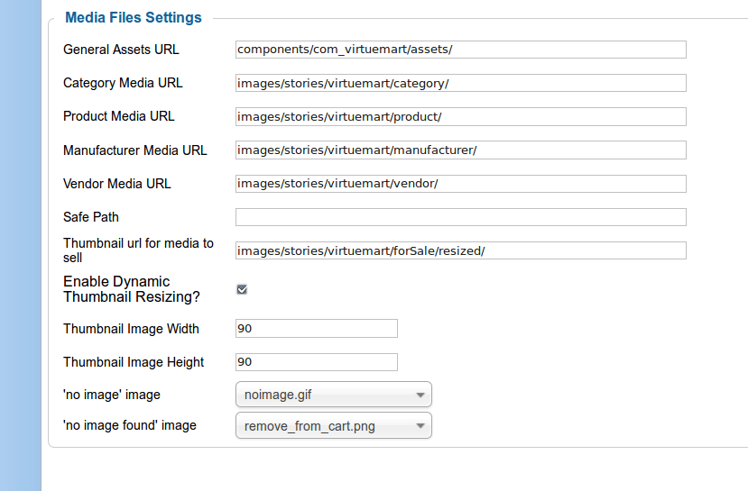Screen dimensions: 748x491
Task: Click the Thumbnail Image Height field
Action: tap(317, 362)
